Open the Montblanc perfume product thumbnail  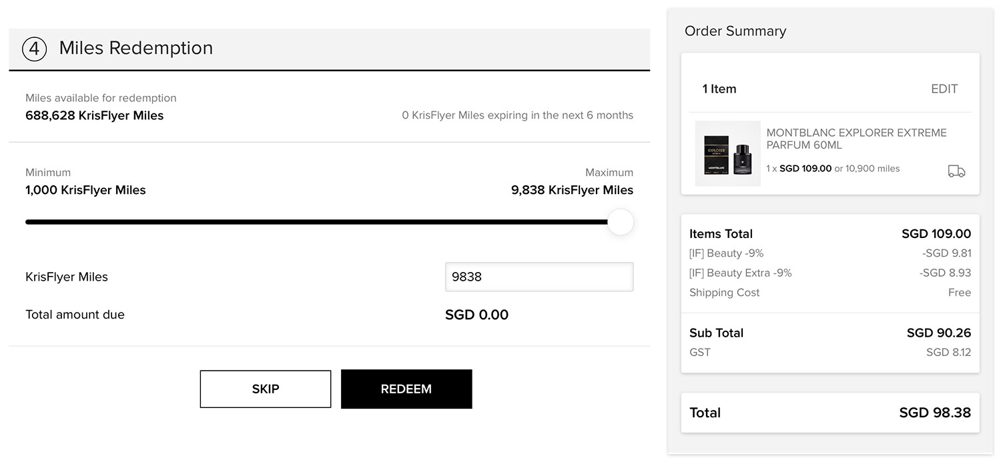coord(727,153)
